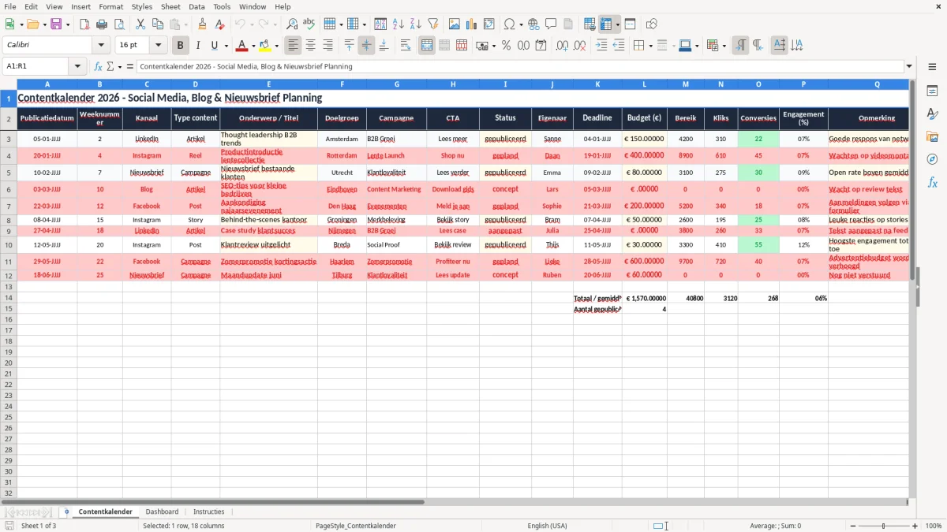Click the Insert Chart icon
The width and height of the screenshot is (947, 532).
click(x=472, y=24)
